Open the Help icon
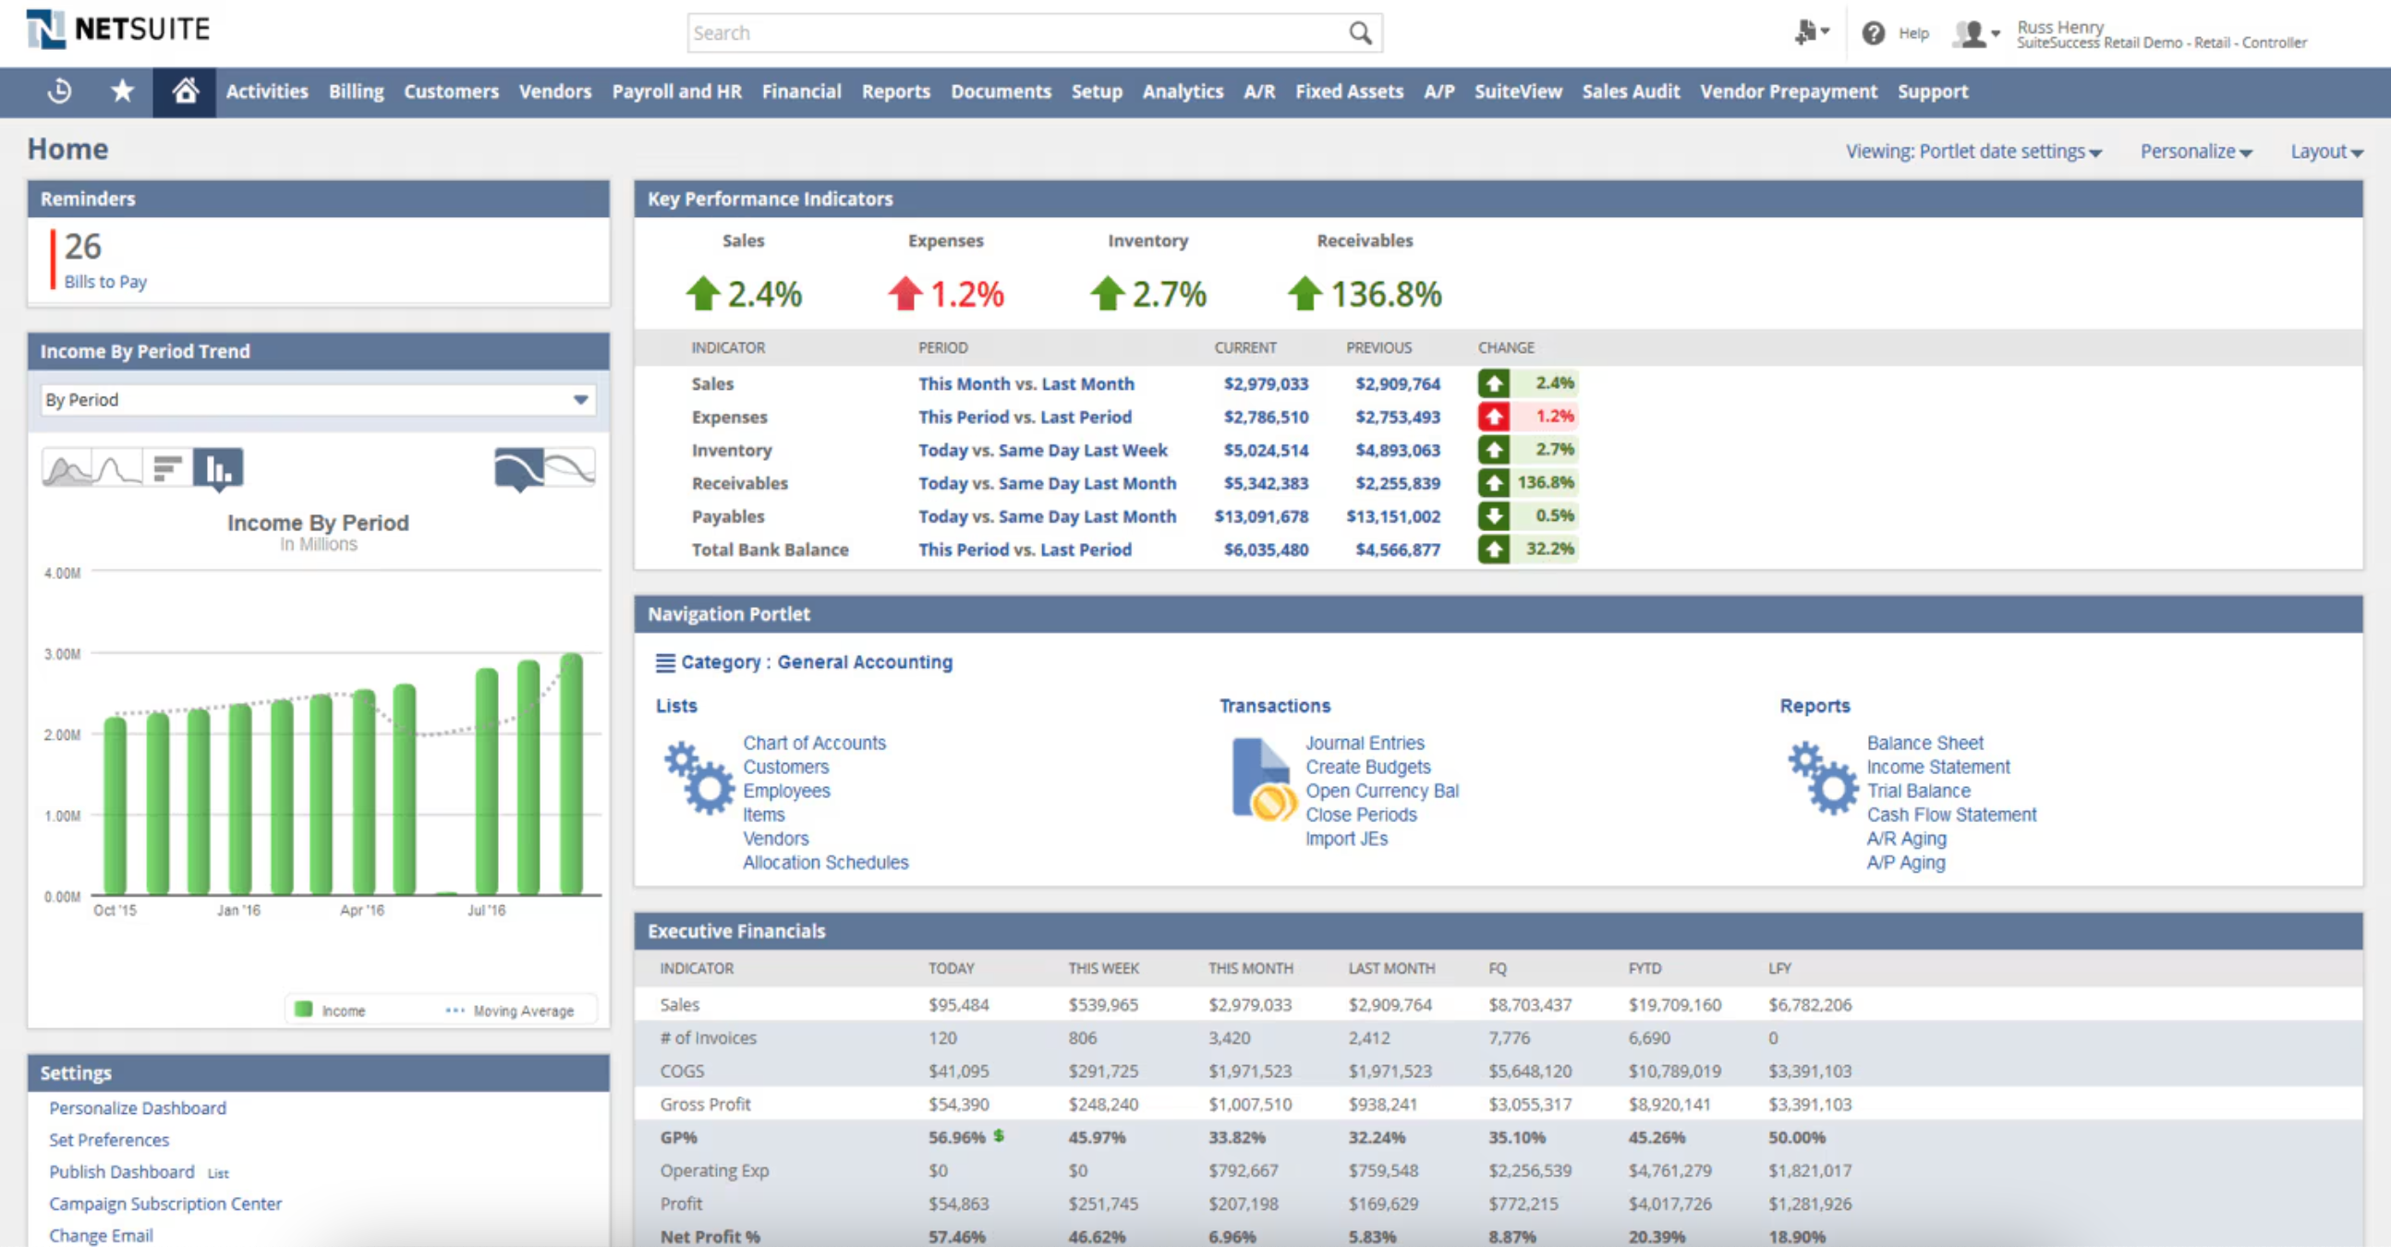 coord(1873,32)
